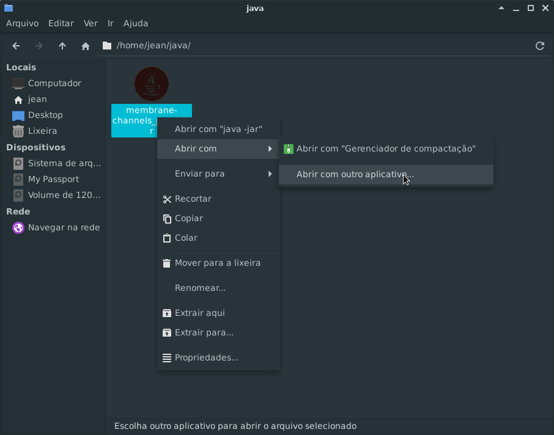Select the membrane-channels jar file icon
This screenshot has width=554, height=435.
(151, 84)
